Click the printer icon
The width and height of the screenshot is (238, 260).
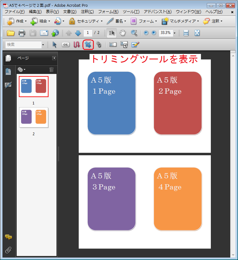(x=22, y=33)
